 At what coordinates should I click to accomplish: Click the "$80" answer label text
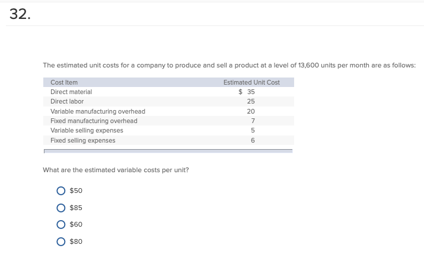pyautogui.click(x=76, y=241)
